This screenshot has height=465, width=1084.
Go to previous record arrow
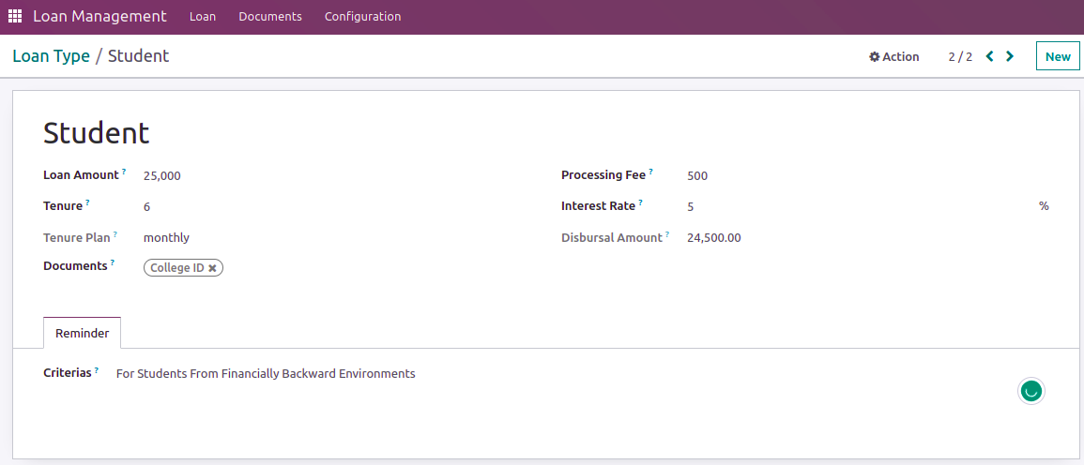point(989,56)
